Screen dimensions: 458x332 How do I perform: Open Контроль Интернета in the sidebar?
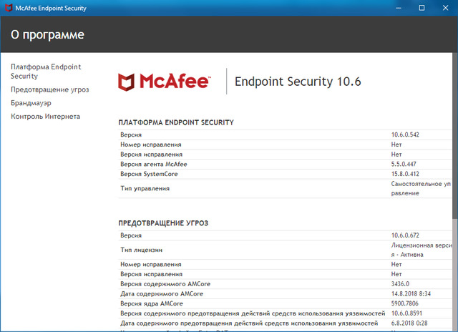[45, 116]
